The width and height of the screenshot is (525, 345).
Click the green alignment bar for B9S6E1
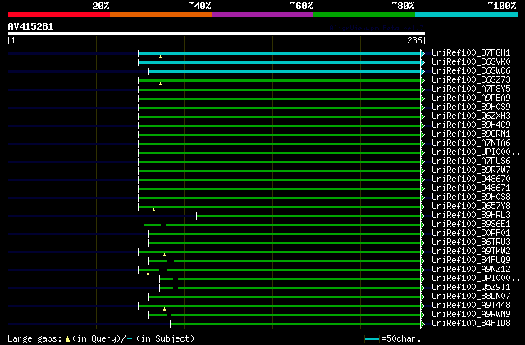click(282, 225)
